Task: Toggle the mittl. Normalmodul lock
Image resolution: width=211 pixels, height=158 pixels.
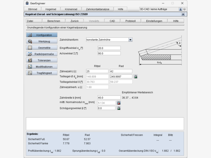Action: point(119,103)
